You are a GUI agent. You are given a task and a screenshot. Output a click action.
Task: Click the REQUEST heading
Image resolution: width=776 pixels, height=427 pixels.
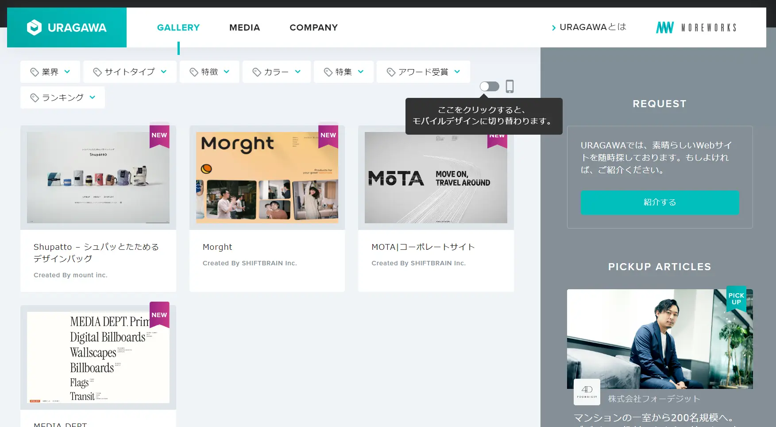point(660,104)
